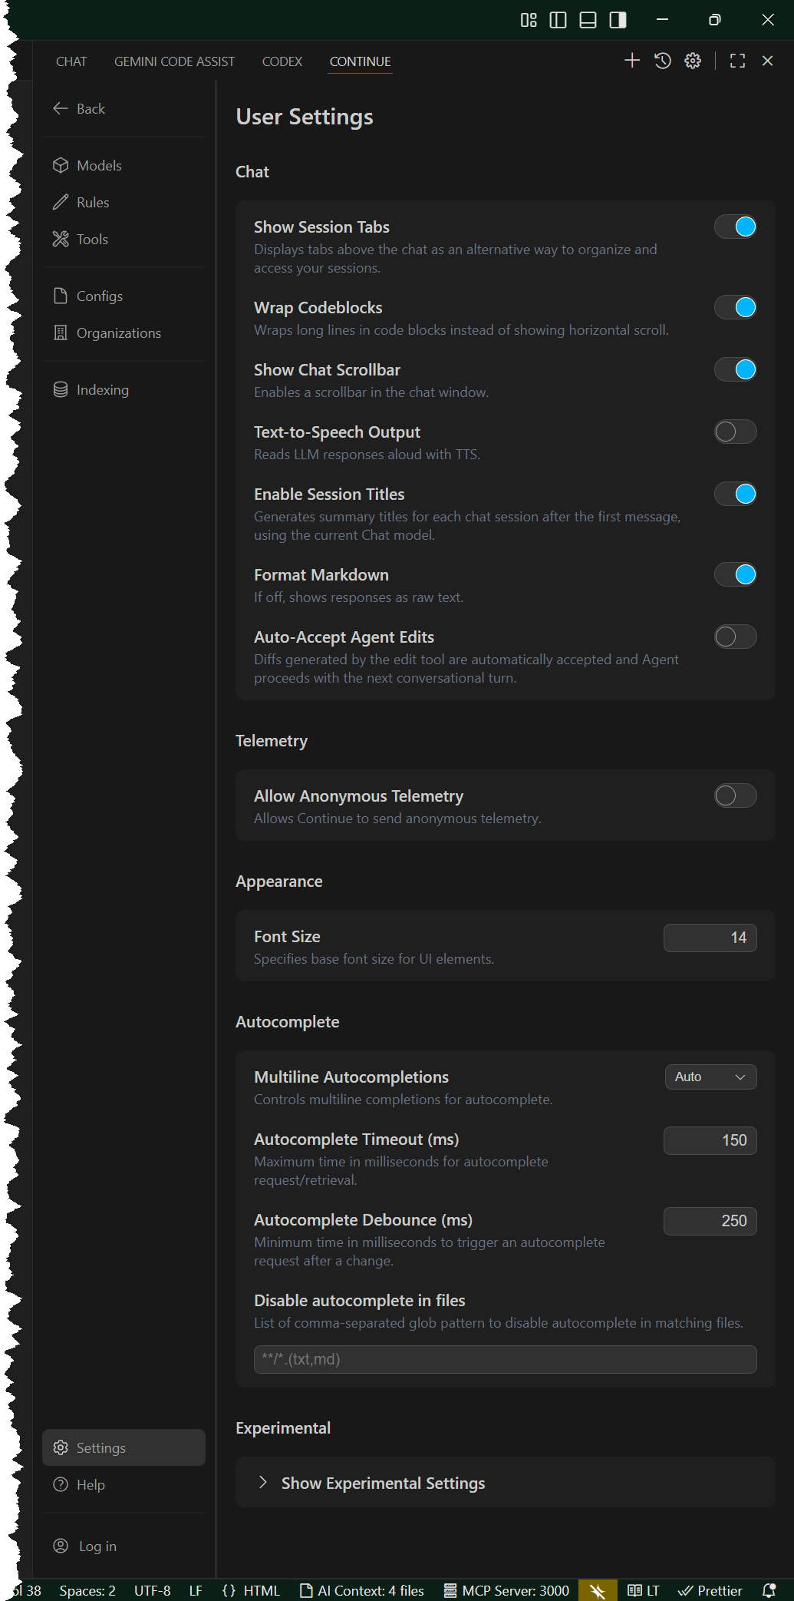This screenshot has width=794, height=1601.
Task: Switch to GEMINI CODE ASSIST tab
Action: 174,61
